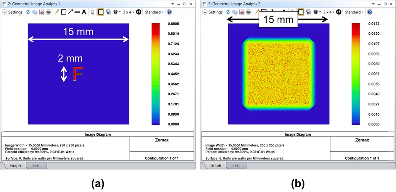Click the horizontal line annotation button
Image resolution: width=396 pixels, height=192 pixels.
pos(78,12)
